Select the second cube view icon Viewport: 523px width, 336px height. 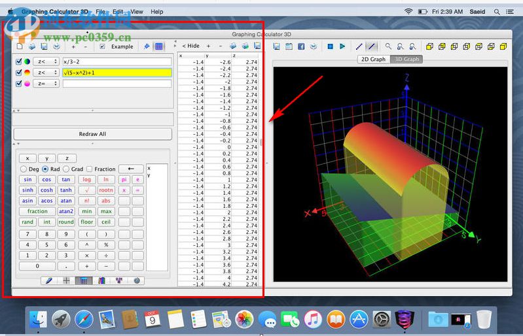click(x=442, y=46)
